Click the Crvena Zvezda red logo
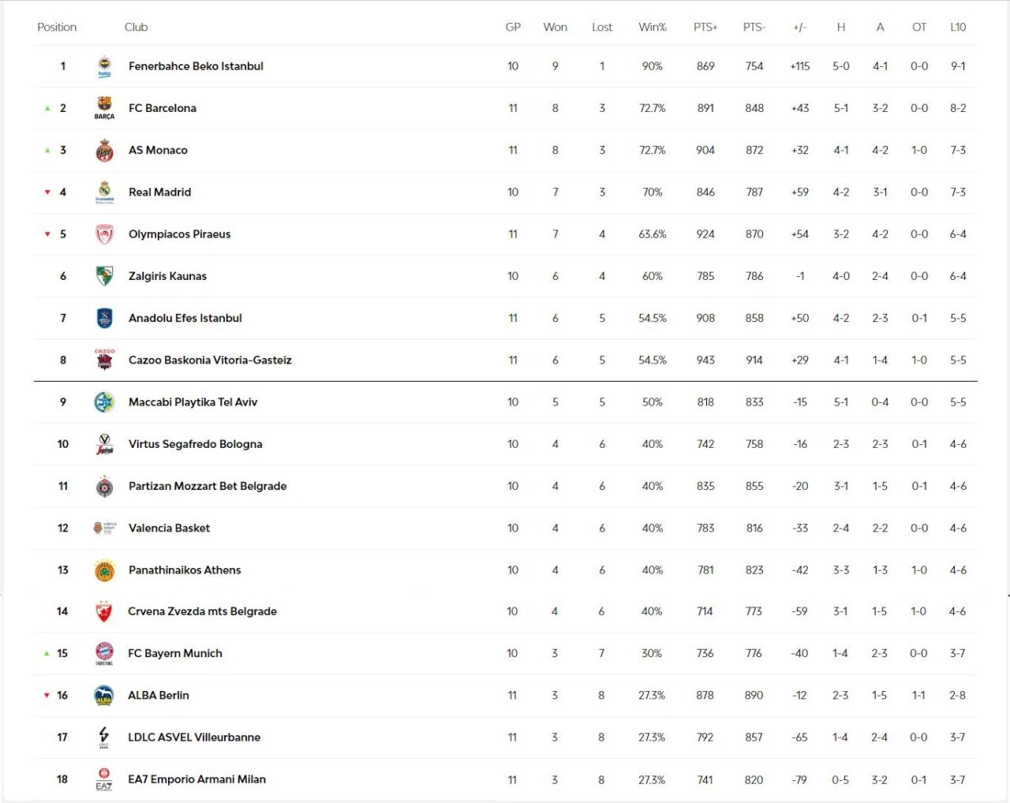 coord(103,611)
